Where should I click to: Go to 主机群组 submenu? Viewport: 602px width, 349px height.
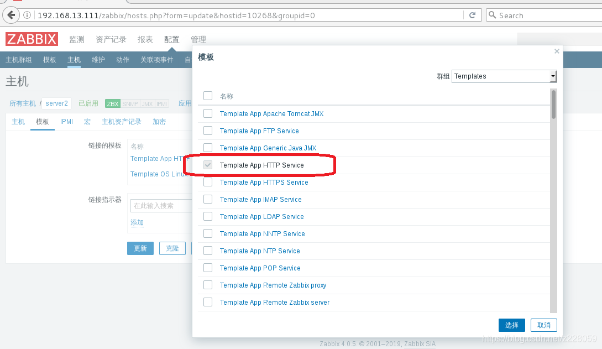tap(18, 60)
